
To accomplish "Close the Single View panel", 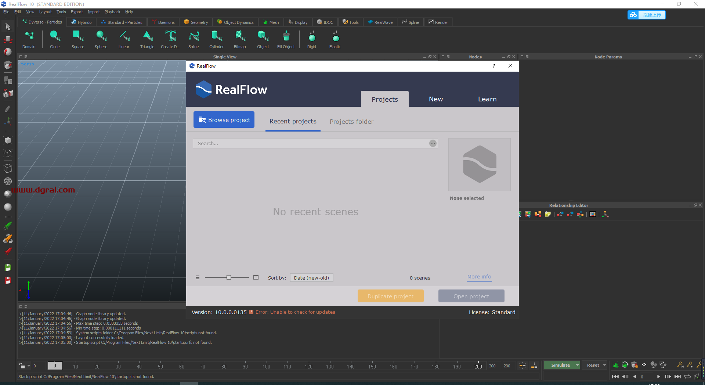I will (435, 57).
